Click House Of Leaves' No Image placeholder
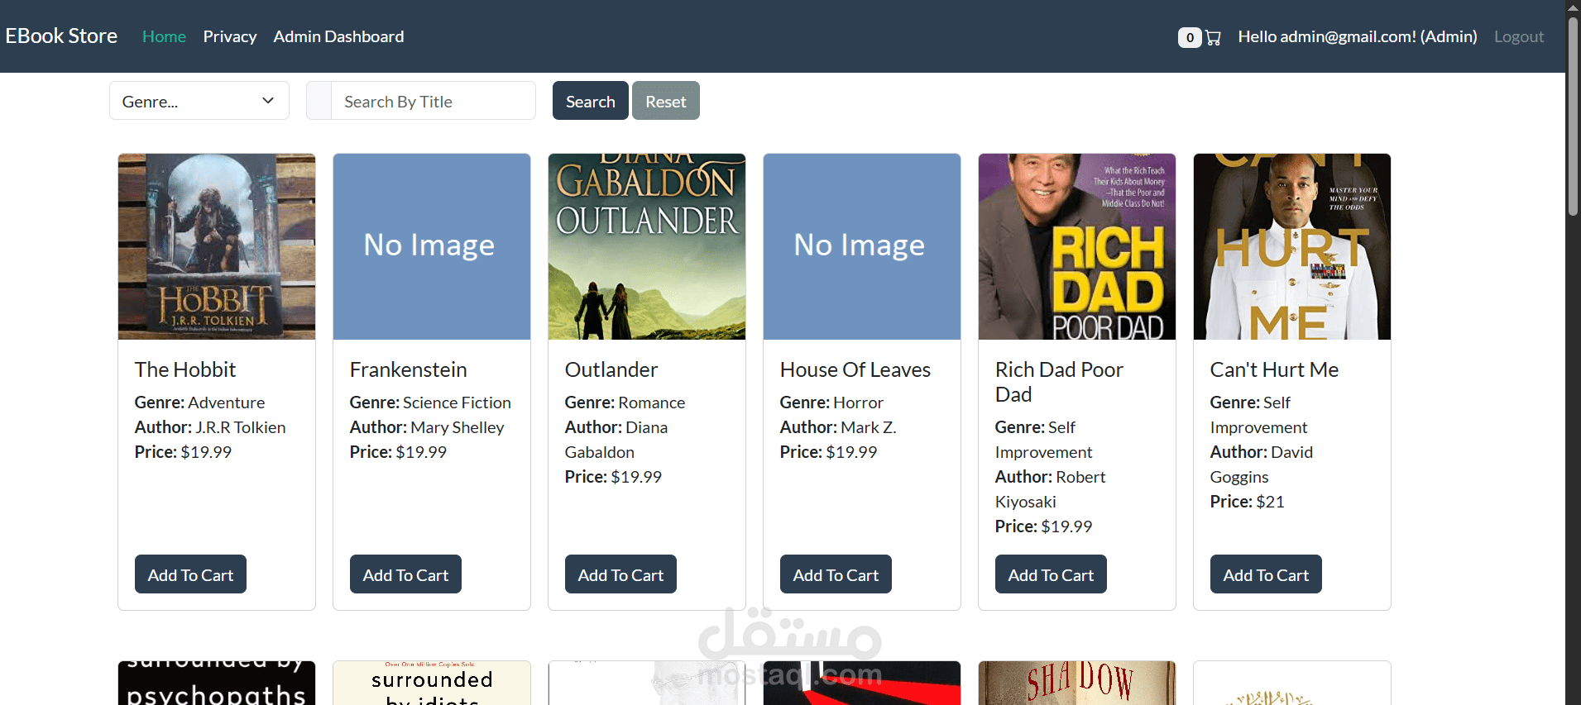Viewport: 1581px width, 705px height. pyautogui.click(x=862, y=246)
